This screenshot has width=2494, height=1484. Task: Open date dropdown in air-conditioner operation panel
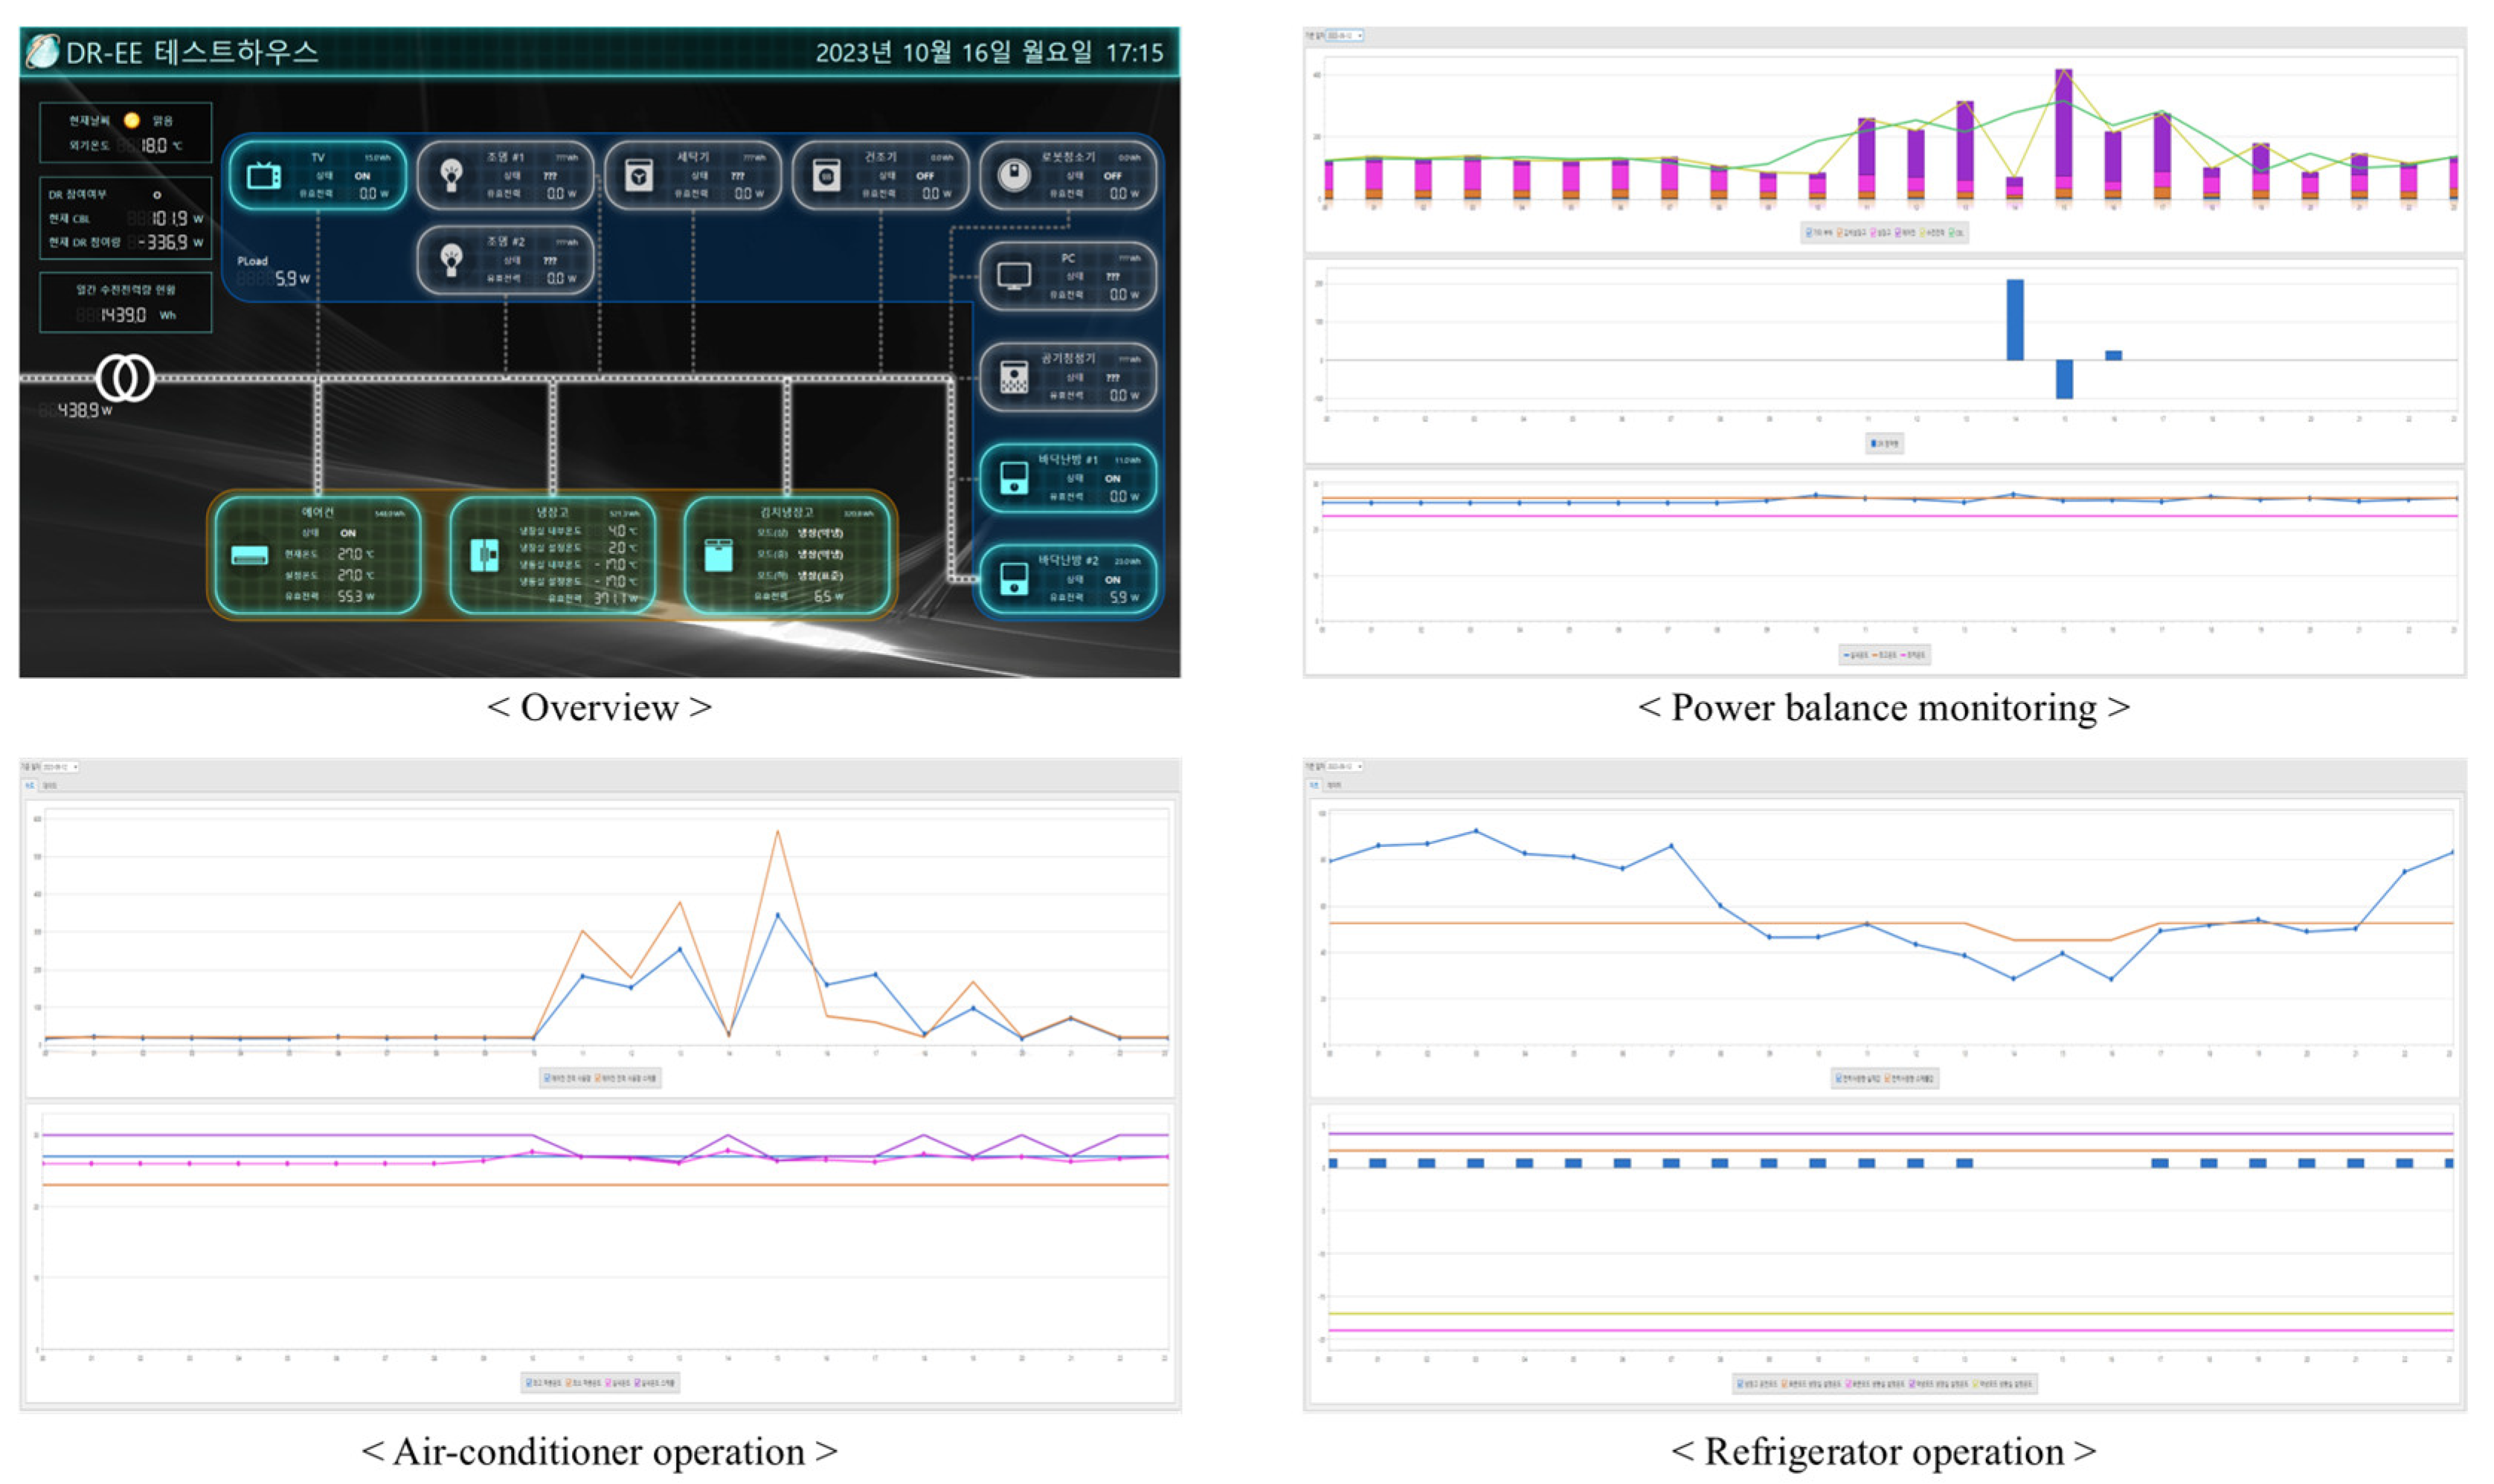click(61, 767)
